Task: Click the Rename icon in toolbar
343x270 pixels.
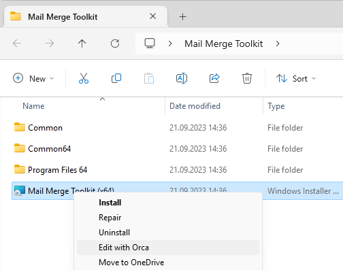Action: click(182, 78)
